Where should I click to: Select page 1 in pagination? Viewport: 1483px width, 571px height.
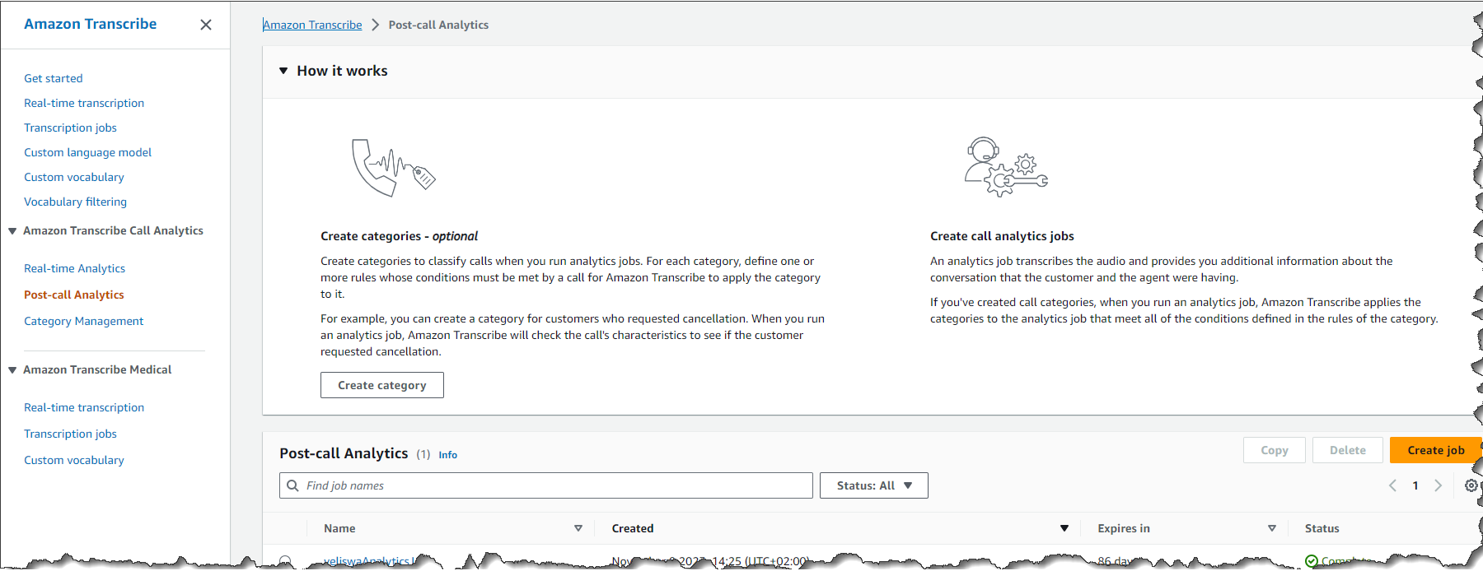(1415, 485)
